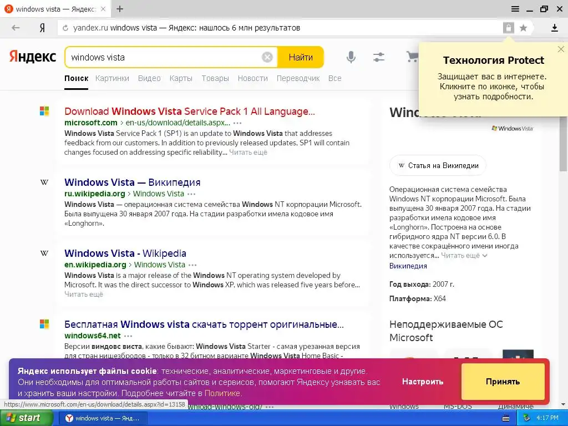Open Windows Vista - Wikipedia result
568x426 pixels.
click(125, 253)
